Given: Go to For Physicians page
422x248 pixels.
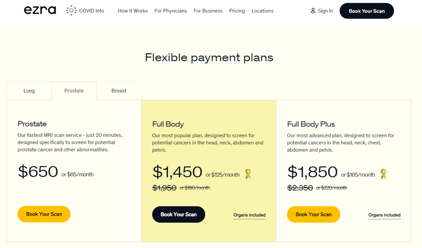Looking at the screenshot, I should 171,11.
